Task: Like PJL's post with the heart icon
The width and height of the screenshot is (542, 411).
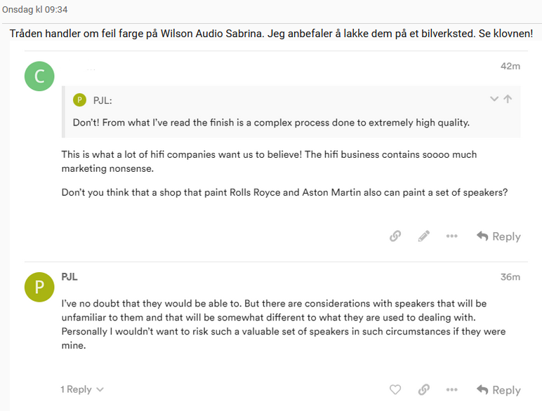Action: [x=395, y=390]
